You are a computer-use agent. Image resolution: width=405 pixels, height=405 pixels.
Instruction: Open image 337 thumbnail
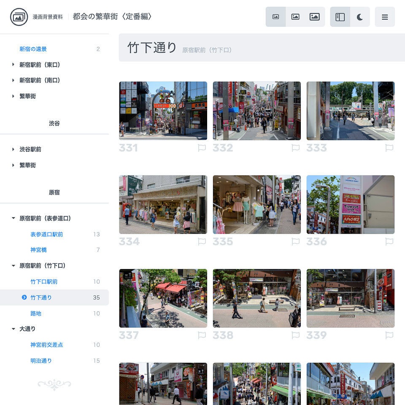click(x=163, y=298)
